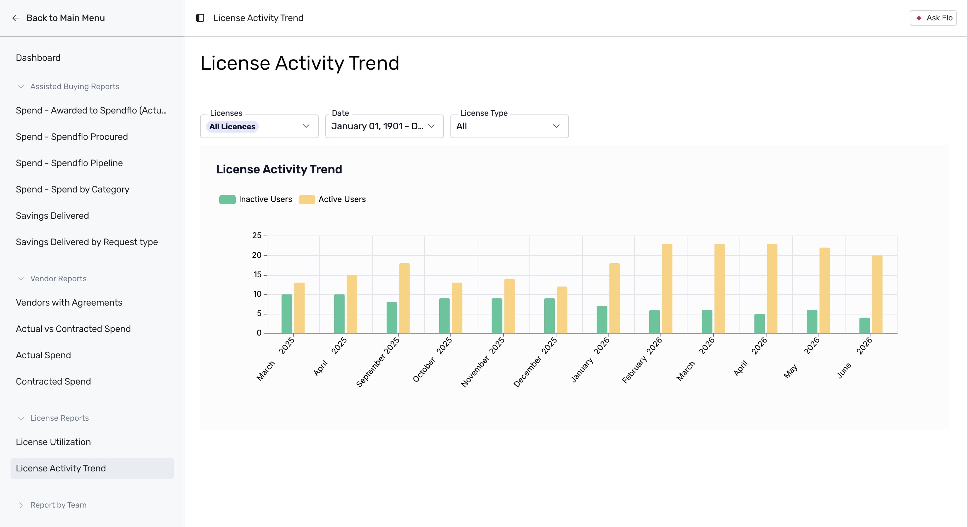Toggle Inactive Users legend swatch

pos(227,199)
